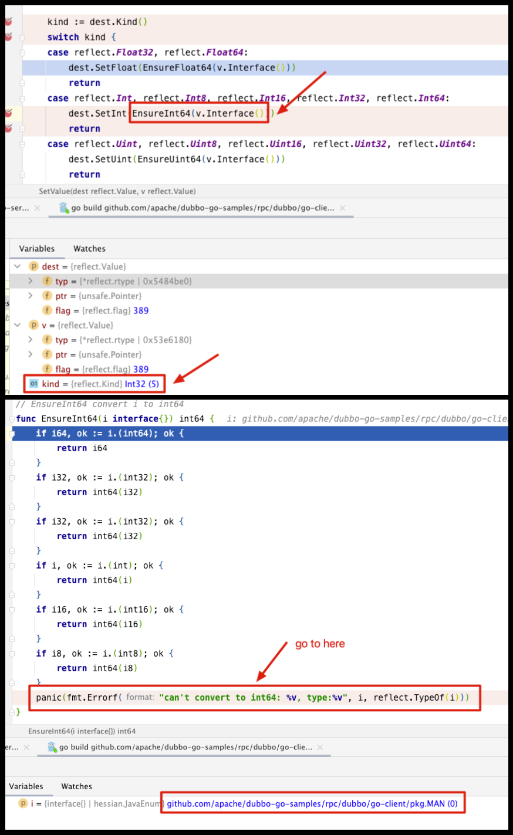Collapse fold marker on 'if i, ok := i.(int)' line

[11, 565]
